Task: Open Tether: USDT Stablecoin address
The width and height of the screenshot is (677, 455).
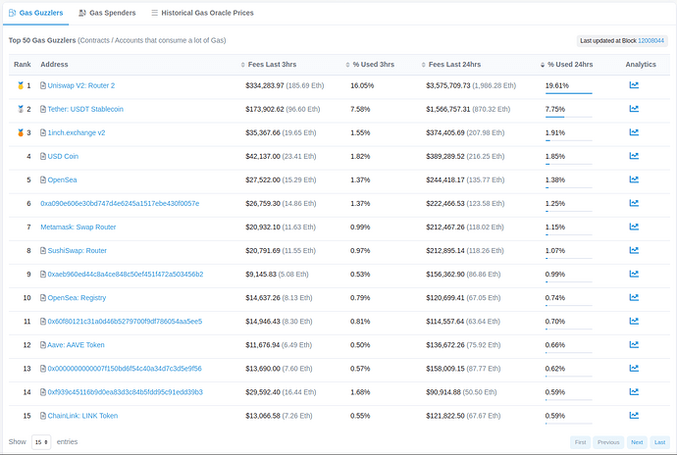Action: click(85, 109)
